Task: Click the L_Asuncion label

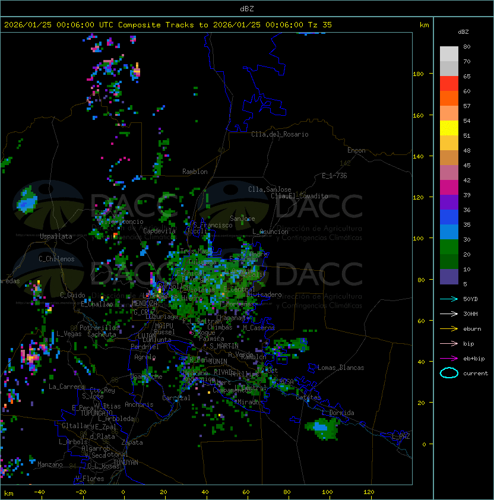Action: [270, 232]
